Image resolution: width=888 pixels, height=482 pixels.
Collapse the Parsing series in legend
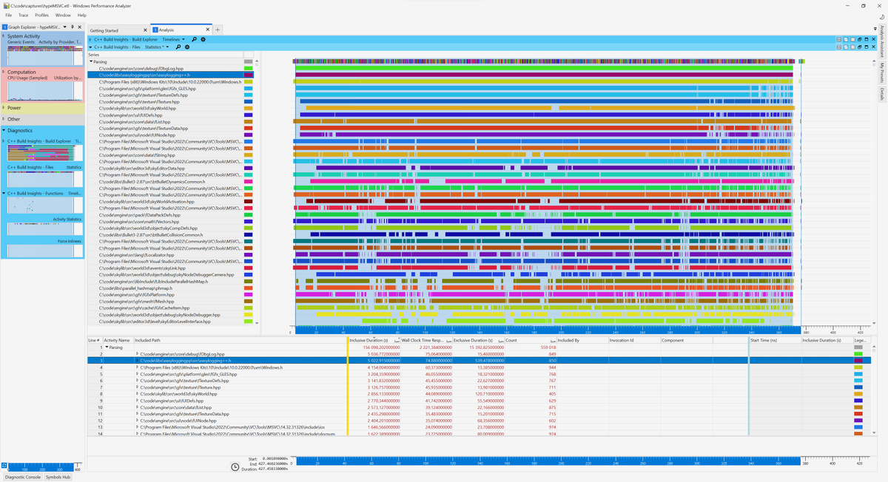point(91,62)
